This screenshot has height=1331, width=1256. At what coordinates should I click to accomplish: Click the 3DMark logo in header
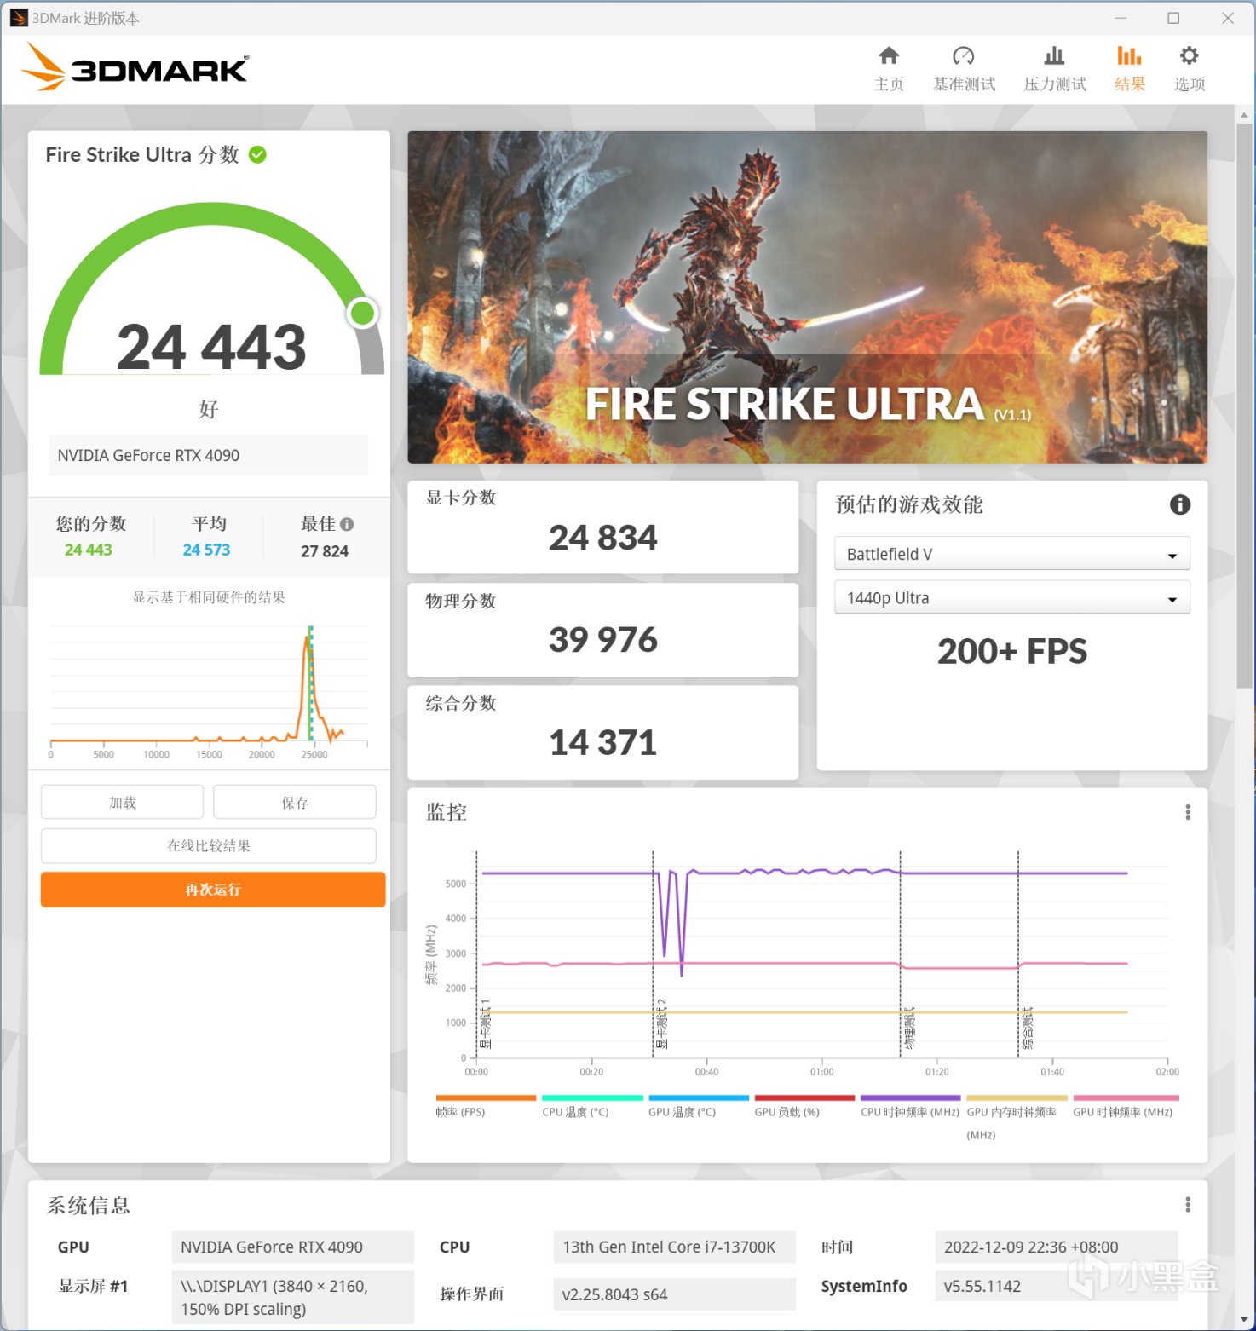point(135,66)
